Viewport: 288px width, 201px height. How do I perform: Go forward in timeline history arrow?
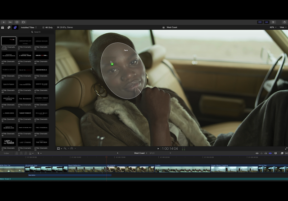[x=170, y=153]
